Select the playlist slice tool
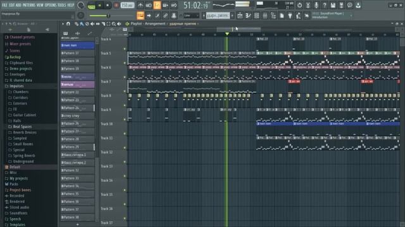405x227 pixels. click(103, 24)
